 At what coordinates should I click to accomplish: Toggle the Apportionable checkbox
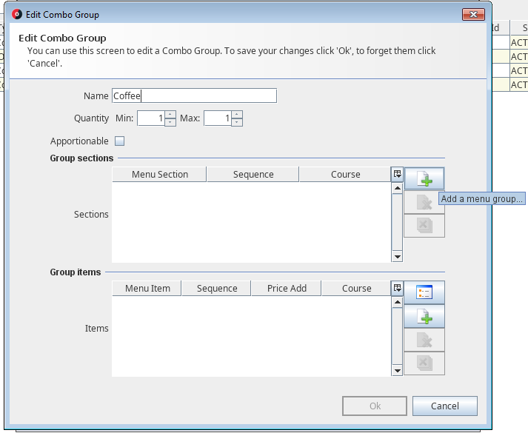pyautogui.click(x=119, y=141)
